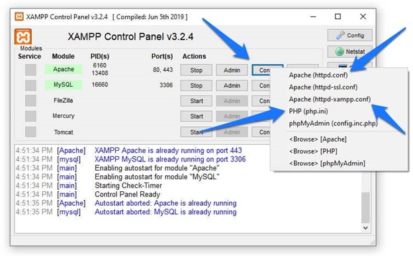The image size is (413, 256).
Task: Select Apache (httpd.conf) from the menu
Action: click(x=318, y=75)
